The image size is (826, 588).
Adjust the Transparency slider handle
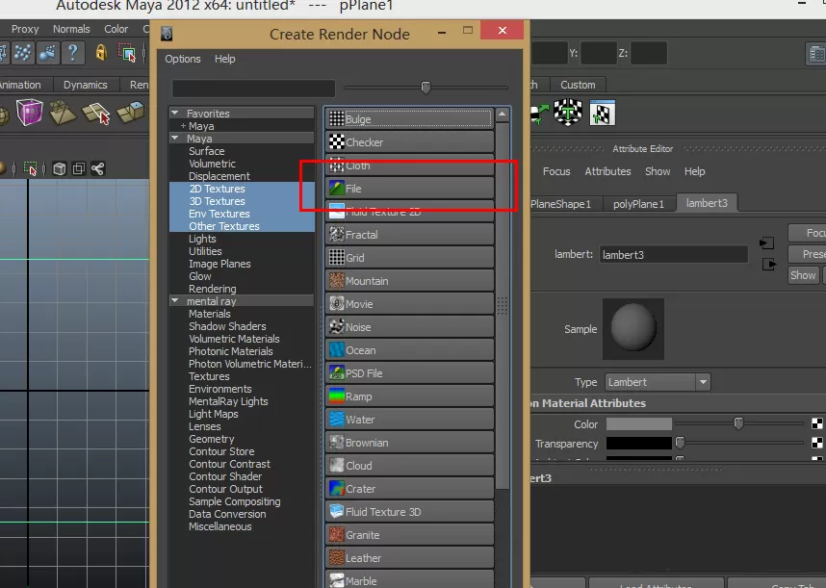[680, 443]
